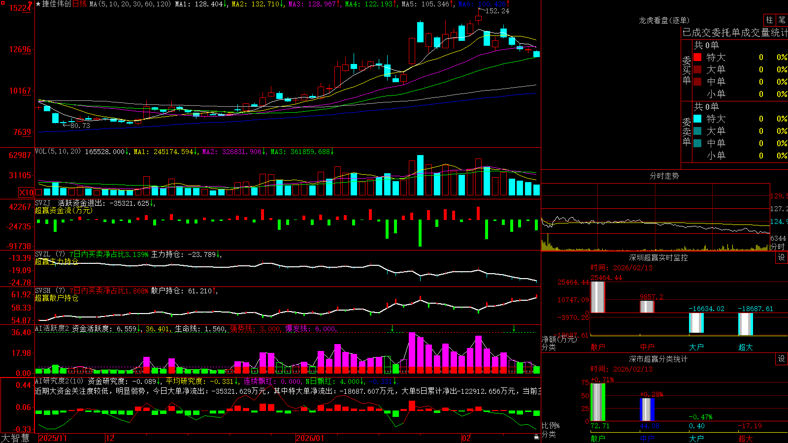Click the 15224 price axis label
Viewport: 788px width, 443px height.
19,8
